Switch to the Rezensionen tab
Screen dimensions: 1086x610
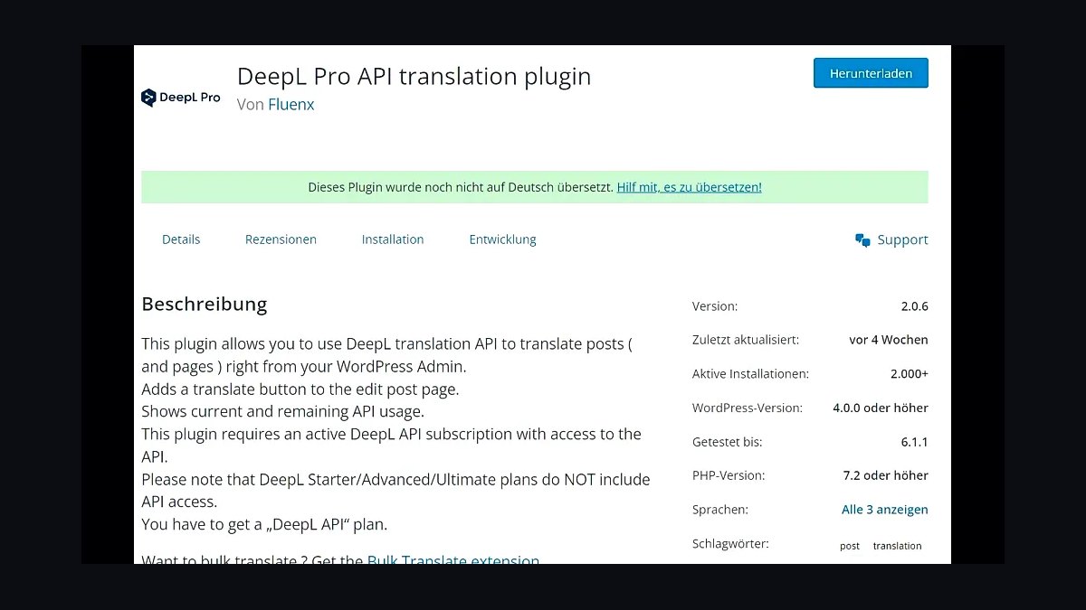[281, 239]
